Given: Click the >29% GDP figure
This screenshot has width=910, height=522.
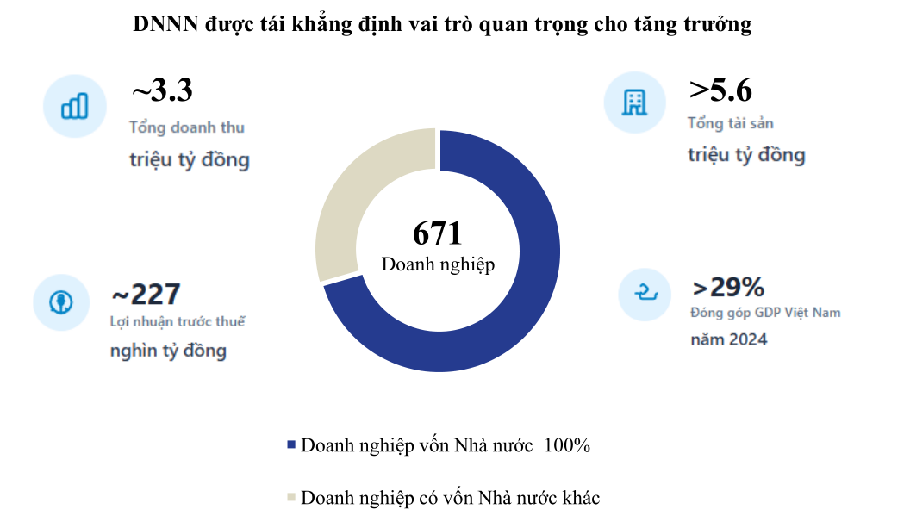Looking at the screenshot, I should [728, 287].
